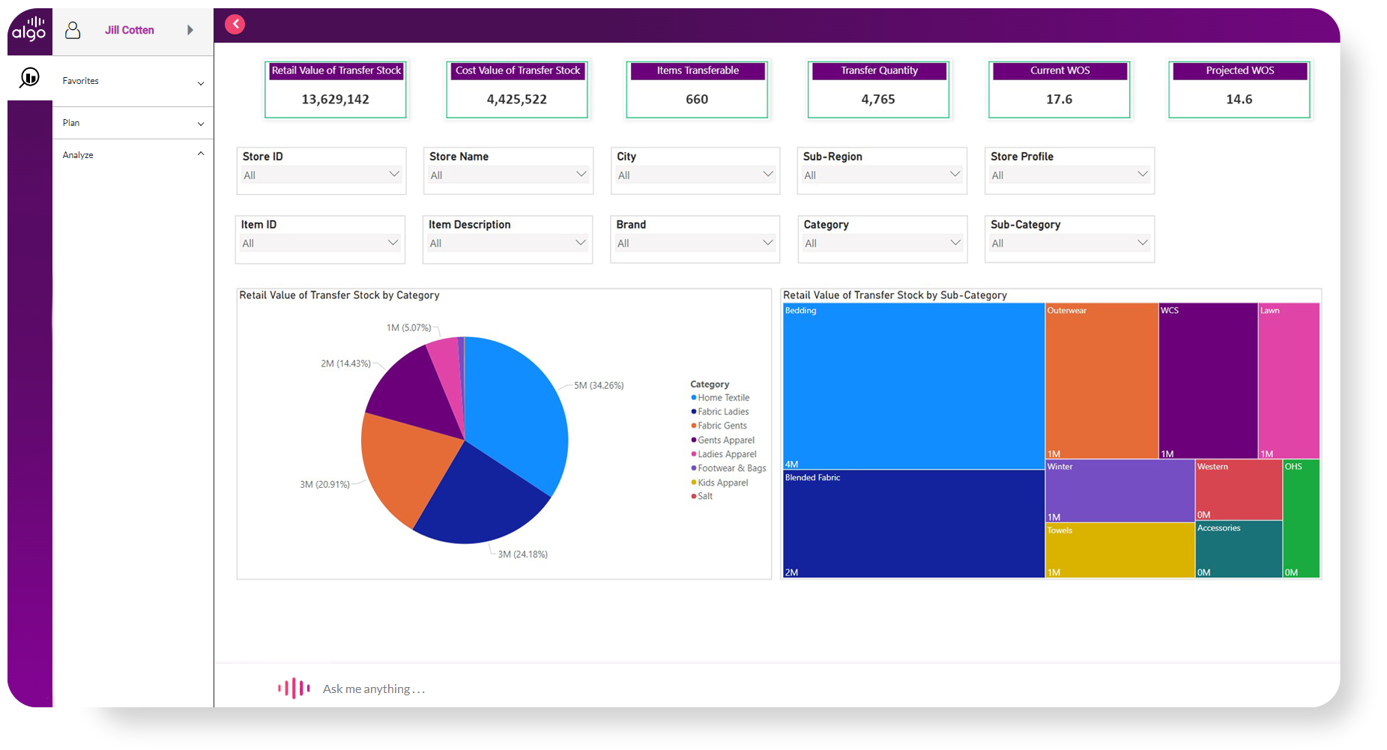This screenshot has height=750, width=1387.
Task: Open the analytics magnifier sidebar icon
Action: pyautogui.click(x=29, y=77)
